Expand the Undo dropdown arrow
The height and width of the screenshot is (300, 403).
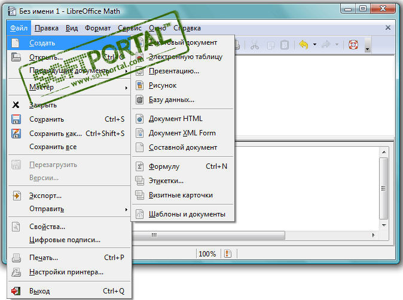[x=315, y=45]
